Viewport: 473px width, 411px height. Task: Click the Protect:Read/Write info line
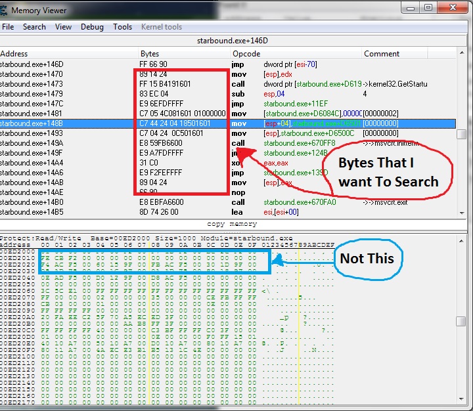coord(146,238)
